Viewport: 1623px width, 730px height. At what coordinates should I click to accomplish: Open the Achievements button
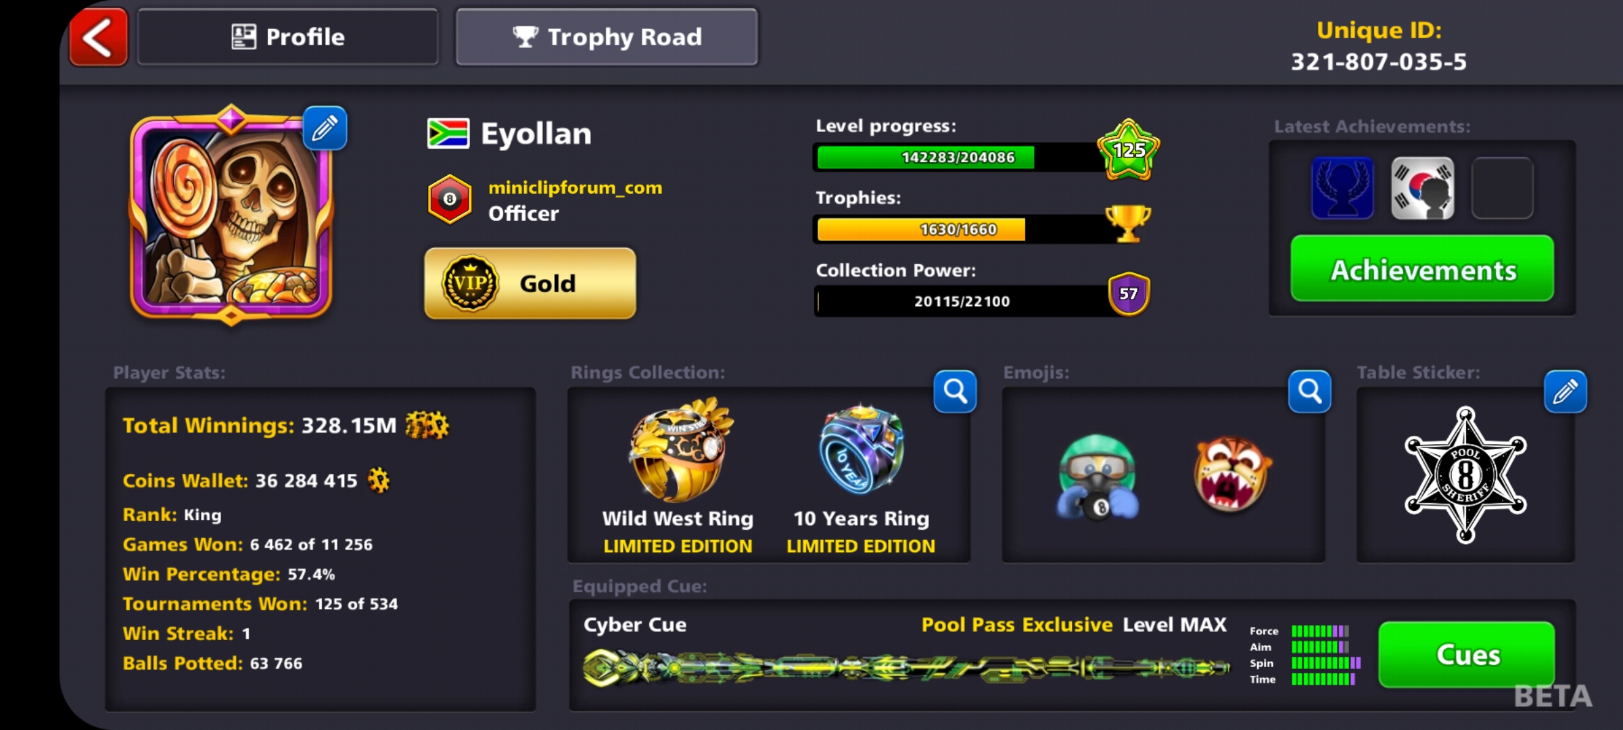point(1422,268)
